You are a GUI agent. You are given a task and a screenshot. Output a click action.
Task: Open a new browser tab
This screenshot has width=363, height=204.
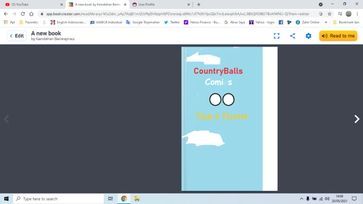[x=199, y=5]
